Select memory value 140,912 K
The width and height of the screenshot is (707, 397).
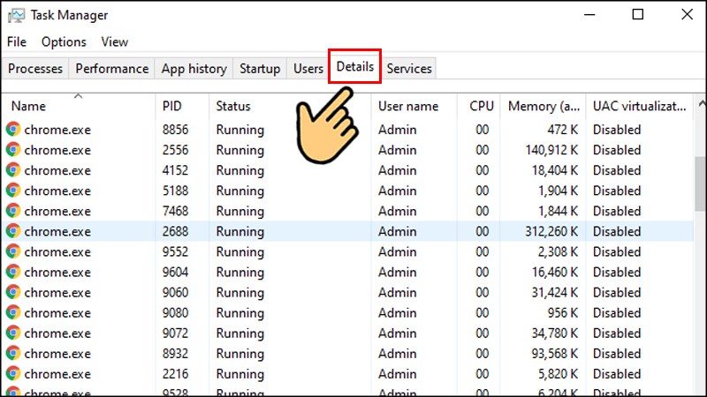(551, 150)
